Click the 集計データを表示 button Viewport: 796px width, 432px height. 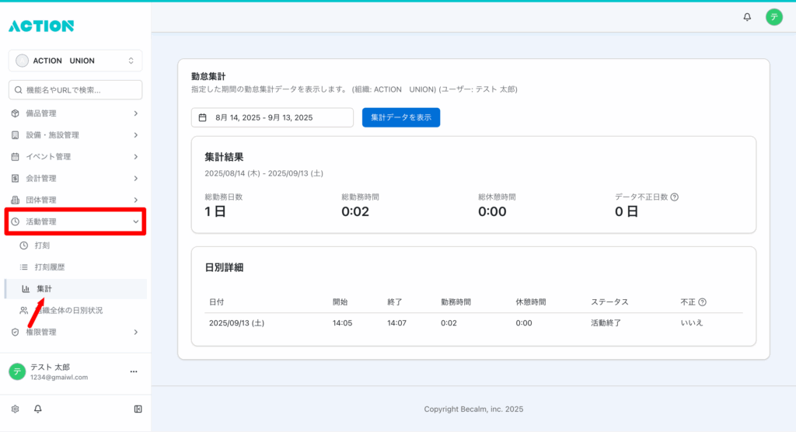click(x=401, y=117)
